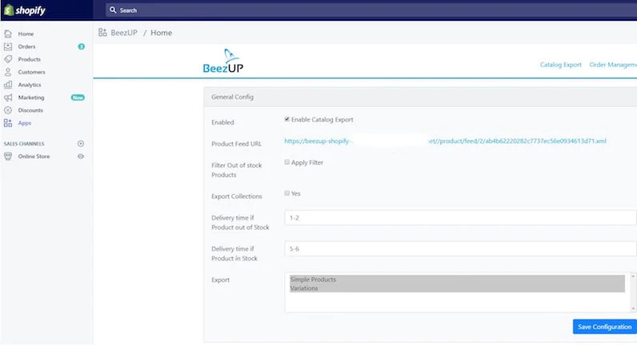637x358 pixels.
Task: Open Online Store sales channel
Action: pyautogui.click(x=34, y=157)
